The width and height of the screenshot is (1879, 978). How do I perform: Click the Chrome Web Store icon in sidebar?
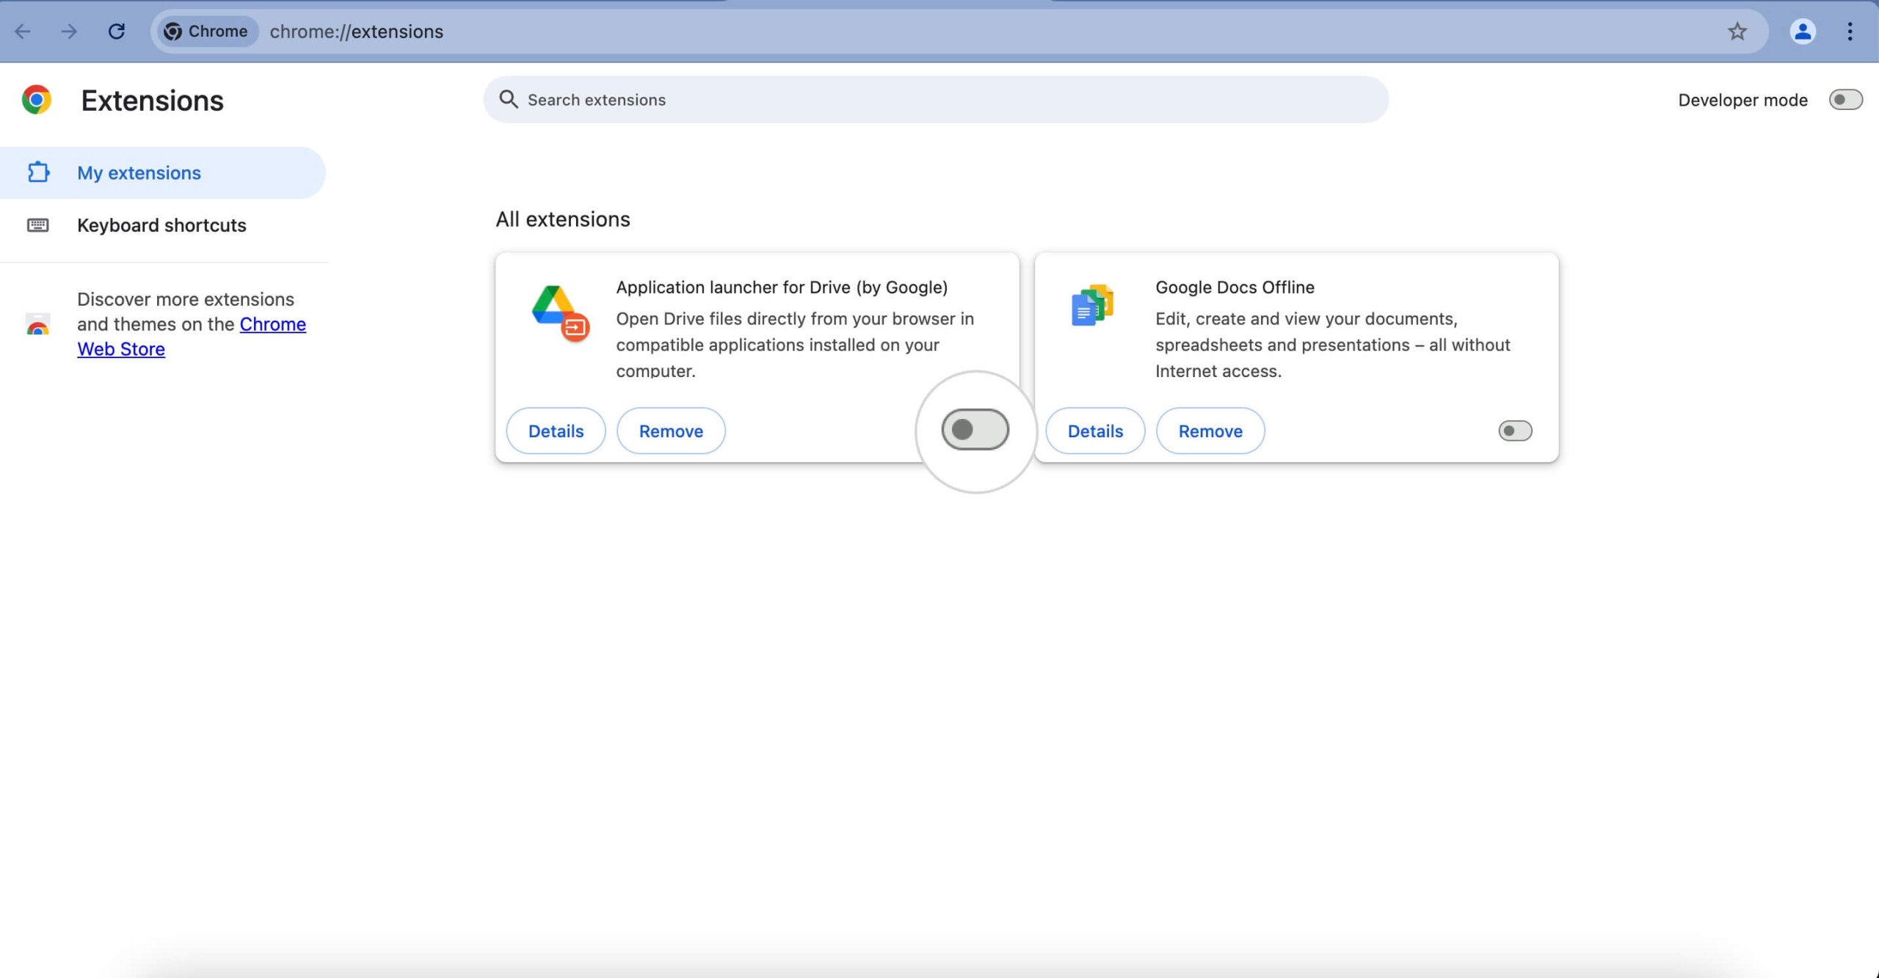(38, 324)
